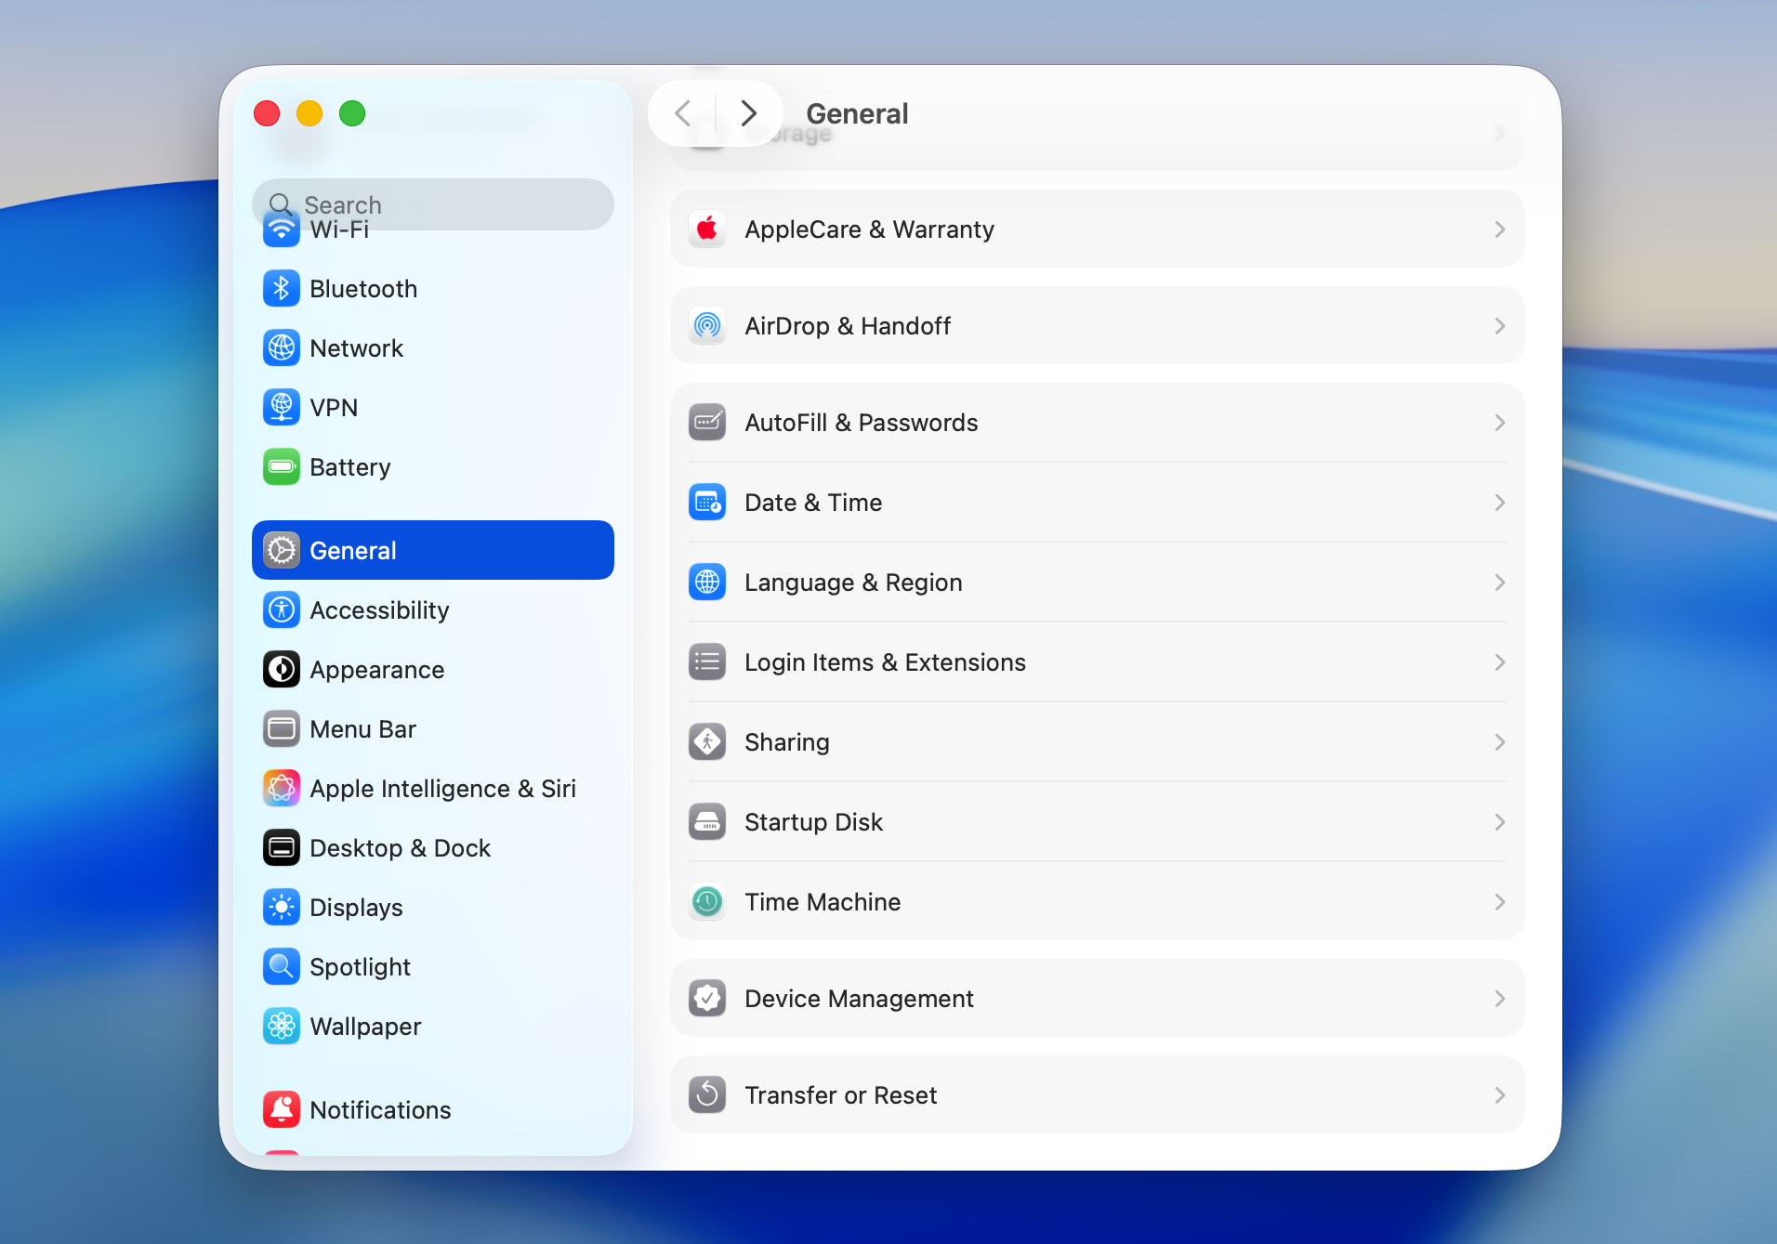The image size is (1777, 1244).
Task: Click the Appearance icon
Action: [x=282, y=670]
